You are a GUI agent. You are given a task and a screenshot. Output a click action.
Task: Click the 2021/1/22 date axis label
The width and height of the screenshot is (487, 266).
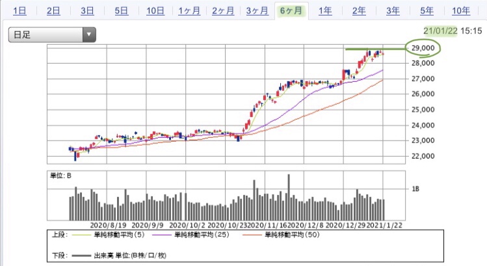click(x=384, y=225)
